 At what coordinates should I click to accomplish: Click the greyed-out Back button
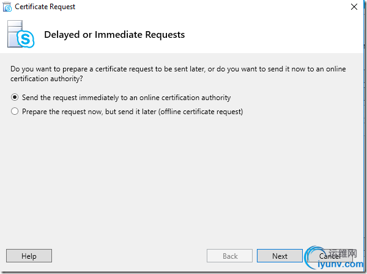click(230, 256)
